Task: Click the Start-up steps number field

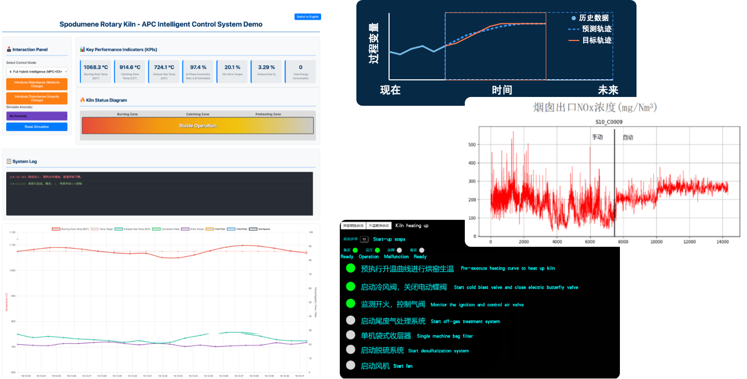Action: click(x=364, y=240)
